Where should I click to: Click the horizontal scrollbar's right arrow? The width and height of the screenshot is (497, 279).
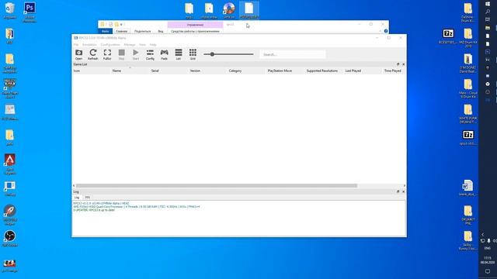coord(404,186)
